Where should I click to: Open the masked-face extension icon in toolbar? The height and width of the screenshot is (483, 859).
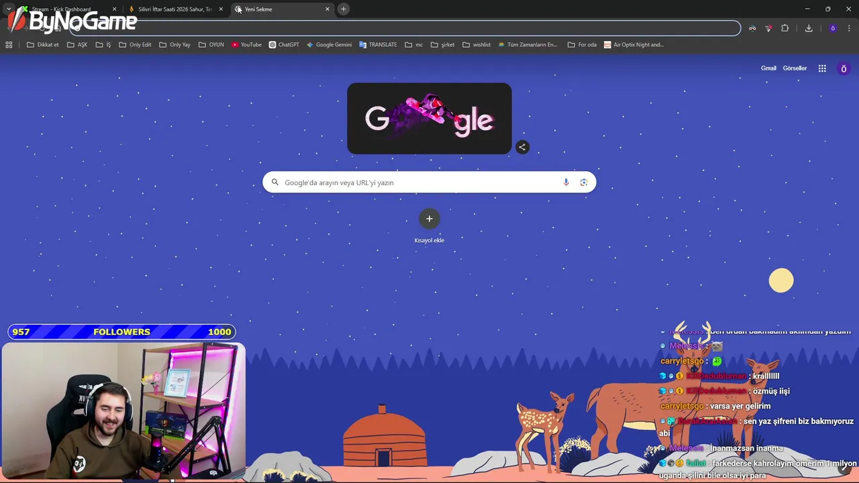pyautogui.click(x=752, y=28)
